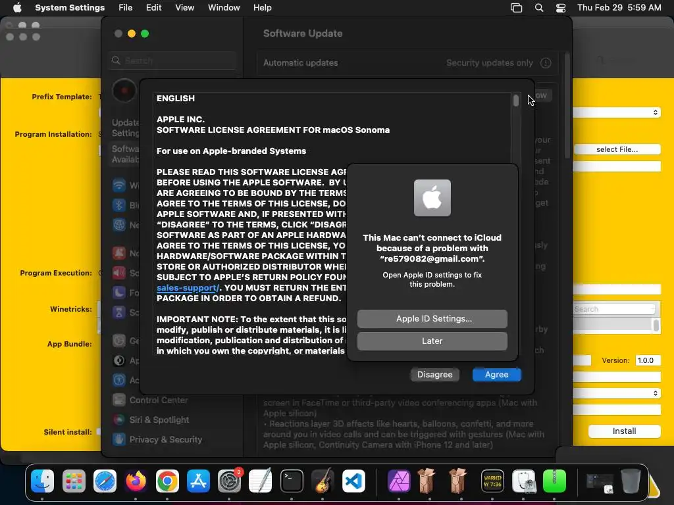Screen dimensions: 674x505
Task: Click the Software Update pane scrollbar
Action: point(567,105)
